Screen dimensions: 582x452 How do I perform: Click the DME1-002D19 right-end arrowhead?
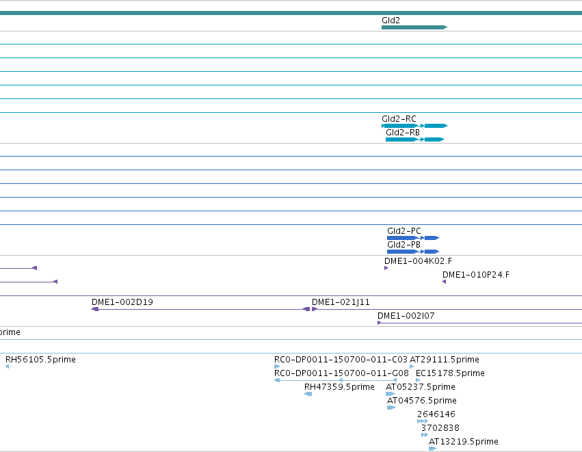click(x=306, y=309)
